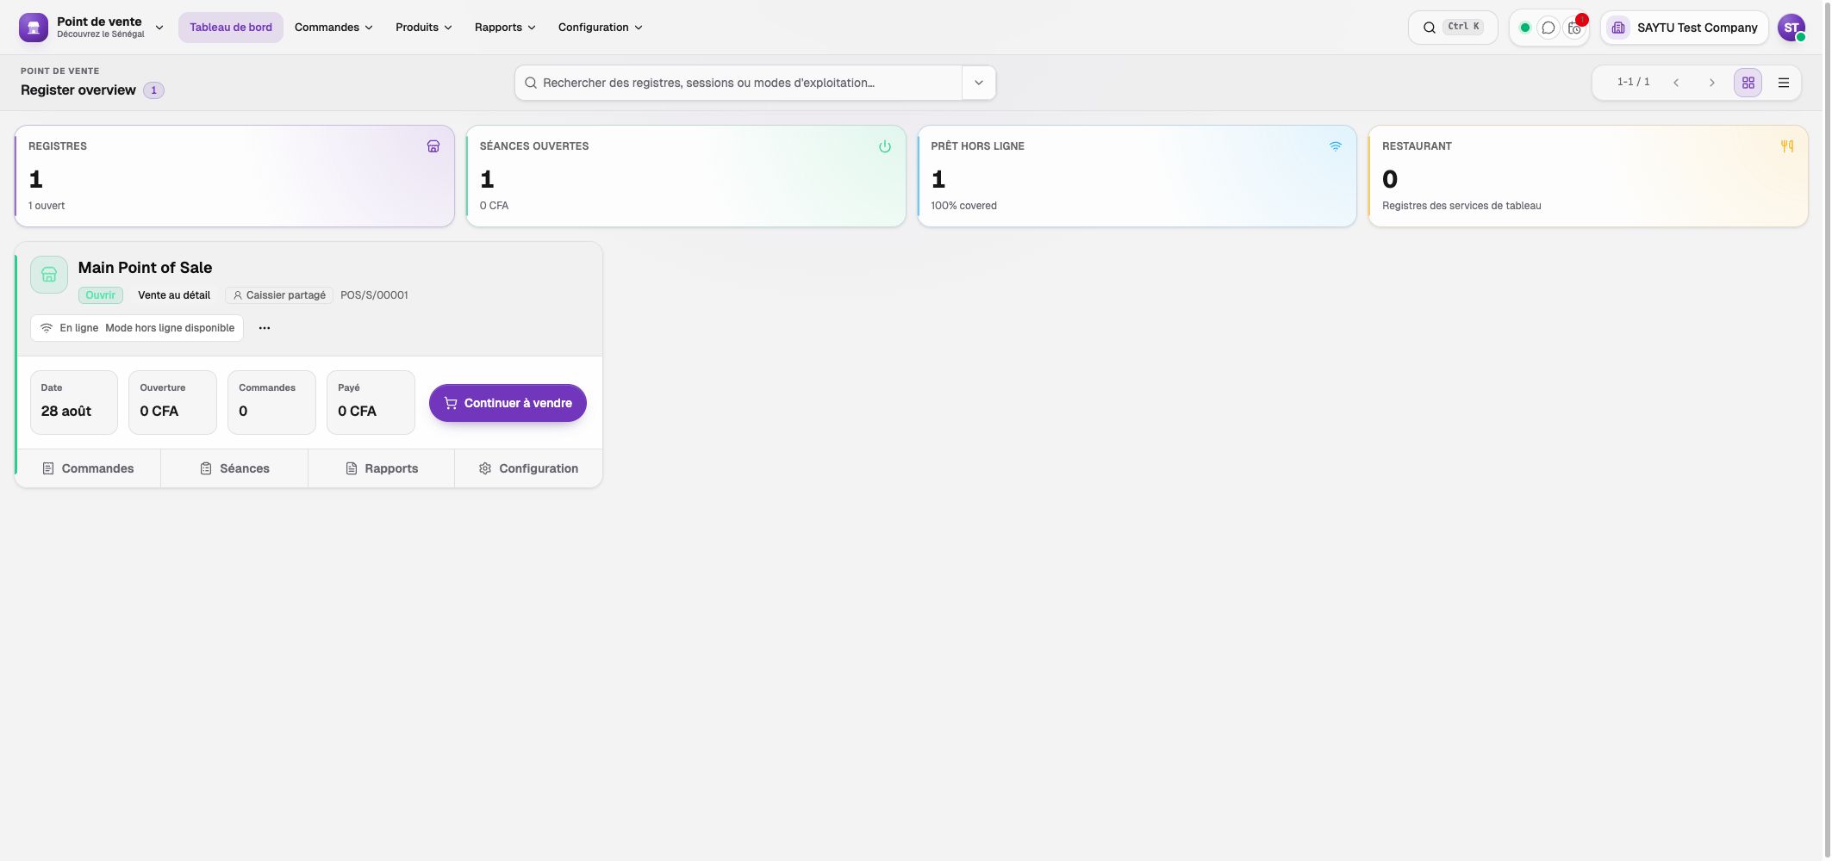Viewport: 1832px width, 861px height.
Task: Click the Main Point of Sale title
Action: pos(145,268)
